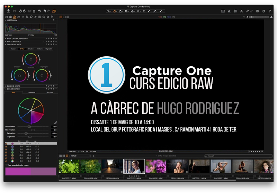Select thumbnail DSC00544.ARW street sunset
277x193 pixels.
pos(112,166)
